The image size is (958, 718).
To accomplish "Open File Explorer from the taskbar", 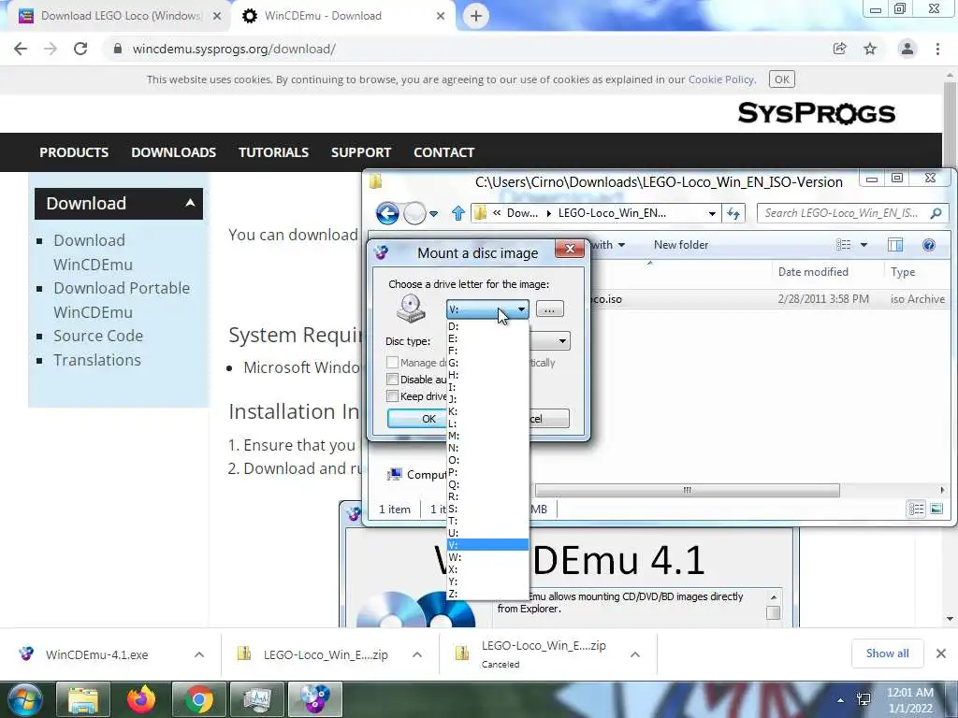I will (82, 699).
